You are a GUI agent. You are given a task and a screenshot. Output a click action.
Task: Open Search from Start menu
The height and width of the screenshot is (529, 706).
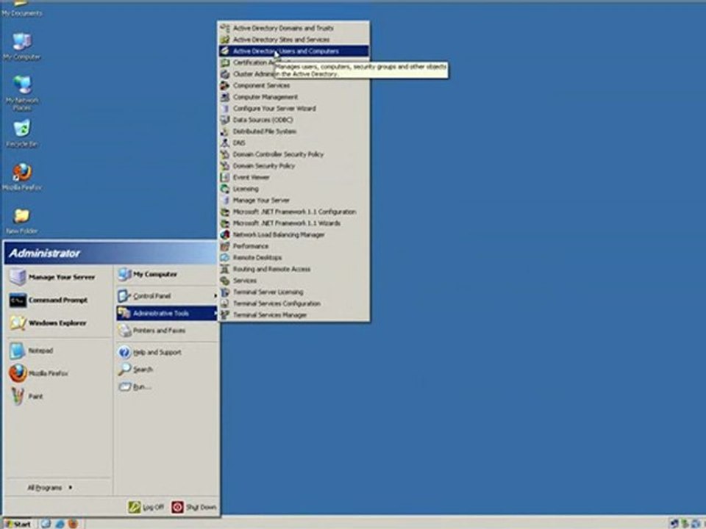tap(167, 370)
